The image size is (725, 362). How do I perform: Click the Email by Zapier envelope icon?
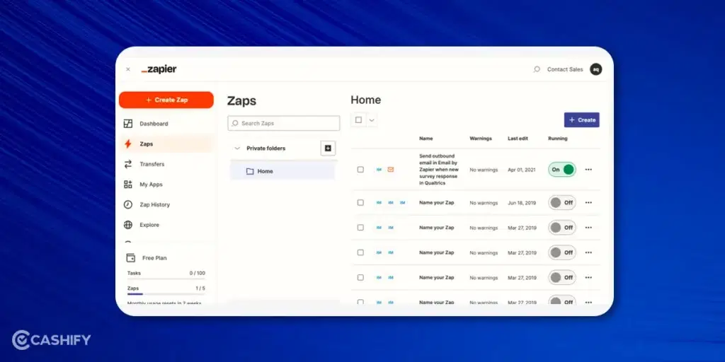(x=391, y=170)
